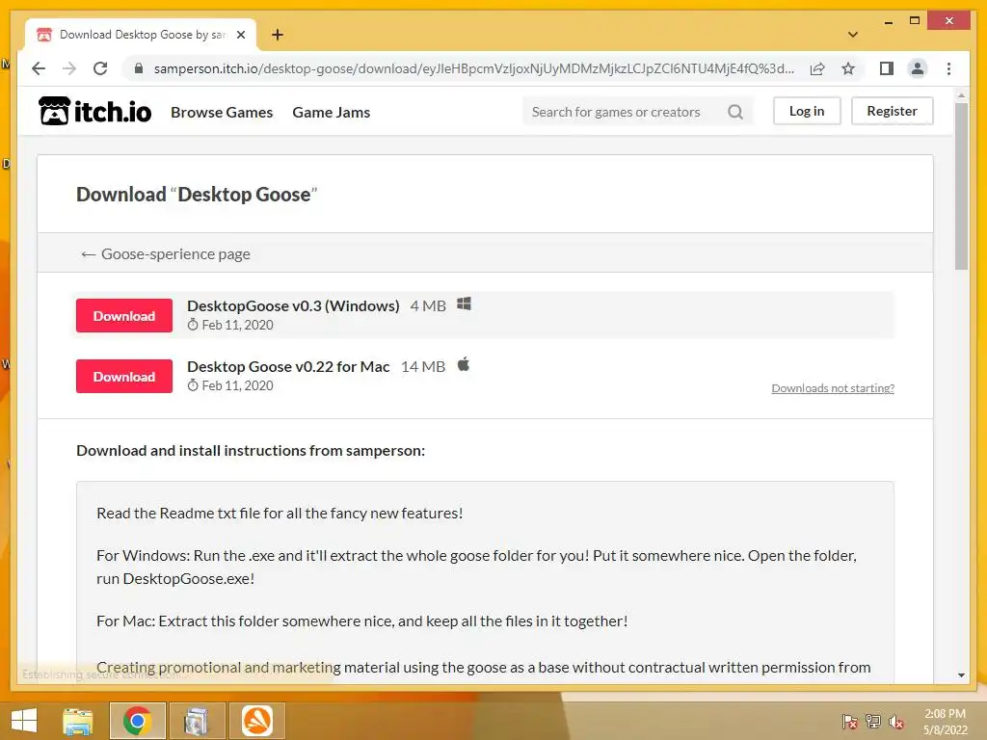The height and width of the screenshot is (740, 987).
Task: Open Game Jams menu
Action: 332,112
